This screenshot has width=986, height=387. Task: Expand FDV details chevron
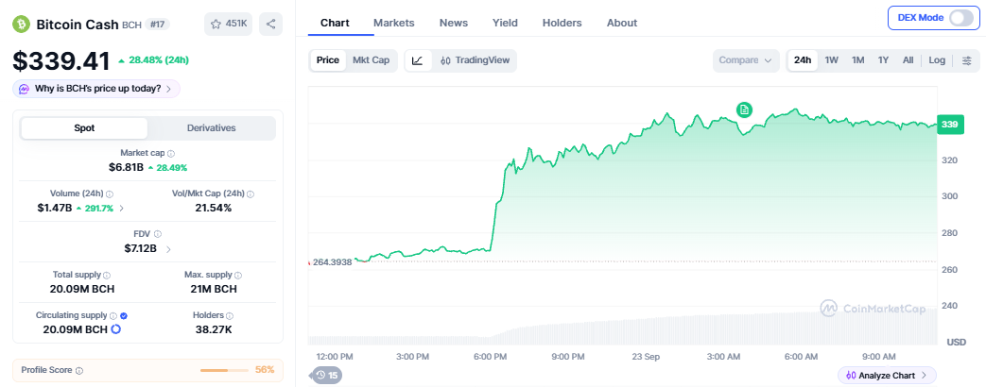pyautogui.click(x=168, y=249)
